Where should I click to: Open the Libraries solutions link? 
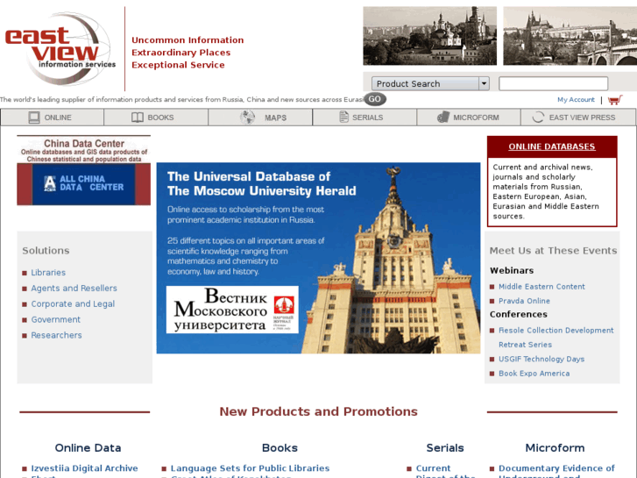point(48,273)
